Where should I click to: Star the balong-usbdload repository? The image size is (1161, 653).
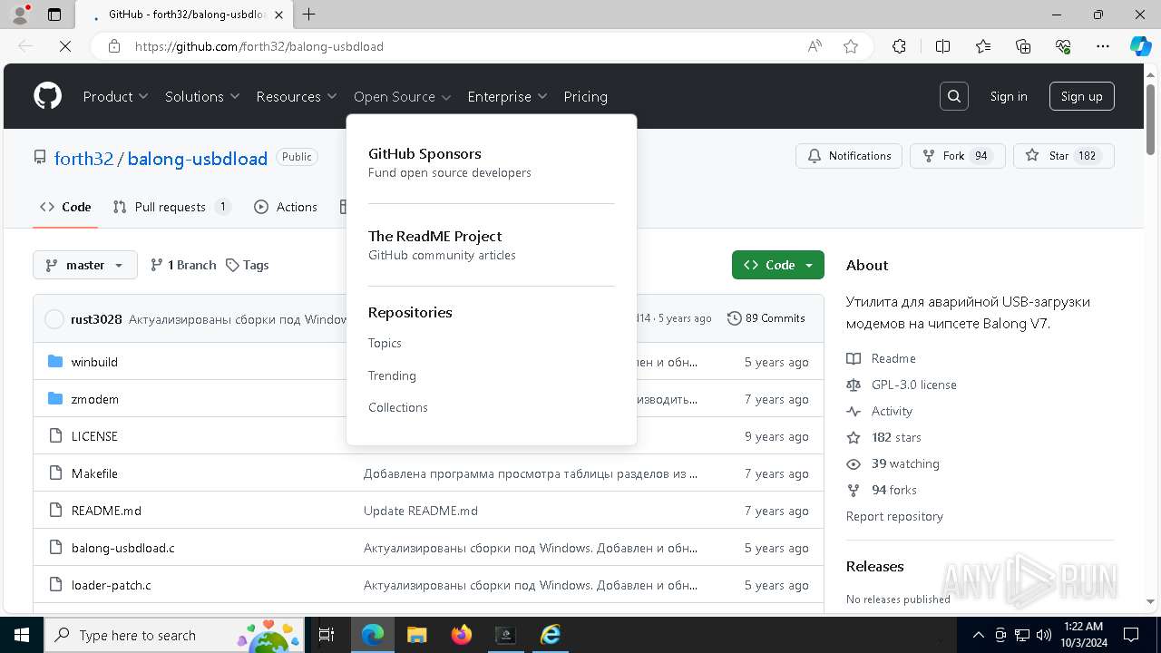point(1063,156)
